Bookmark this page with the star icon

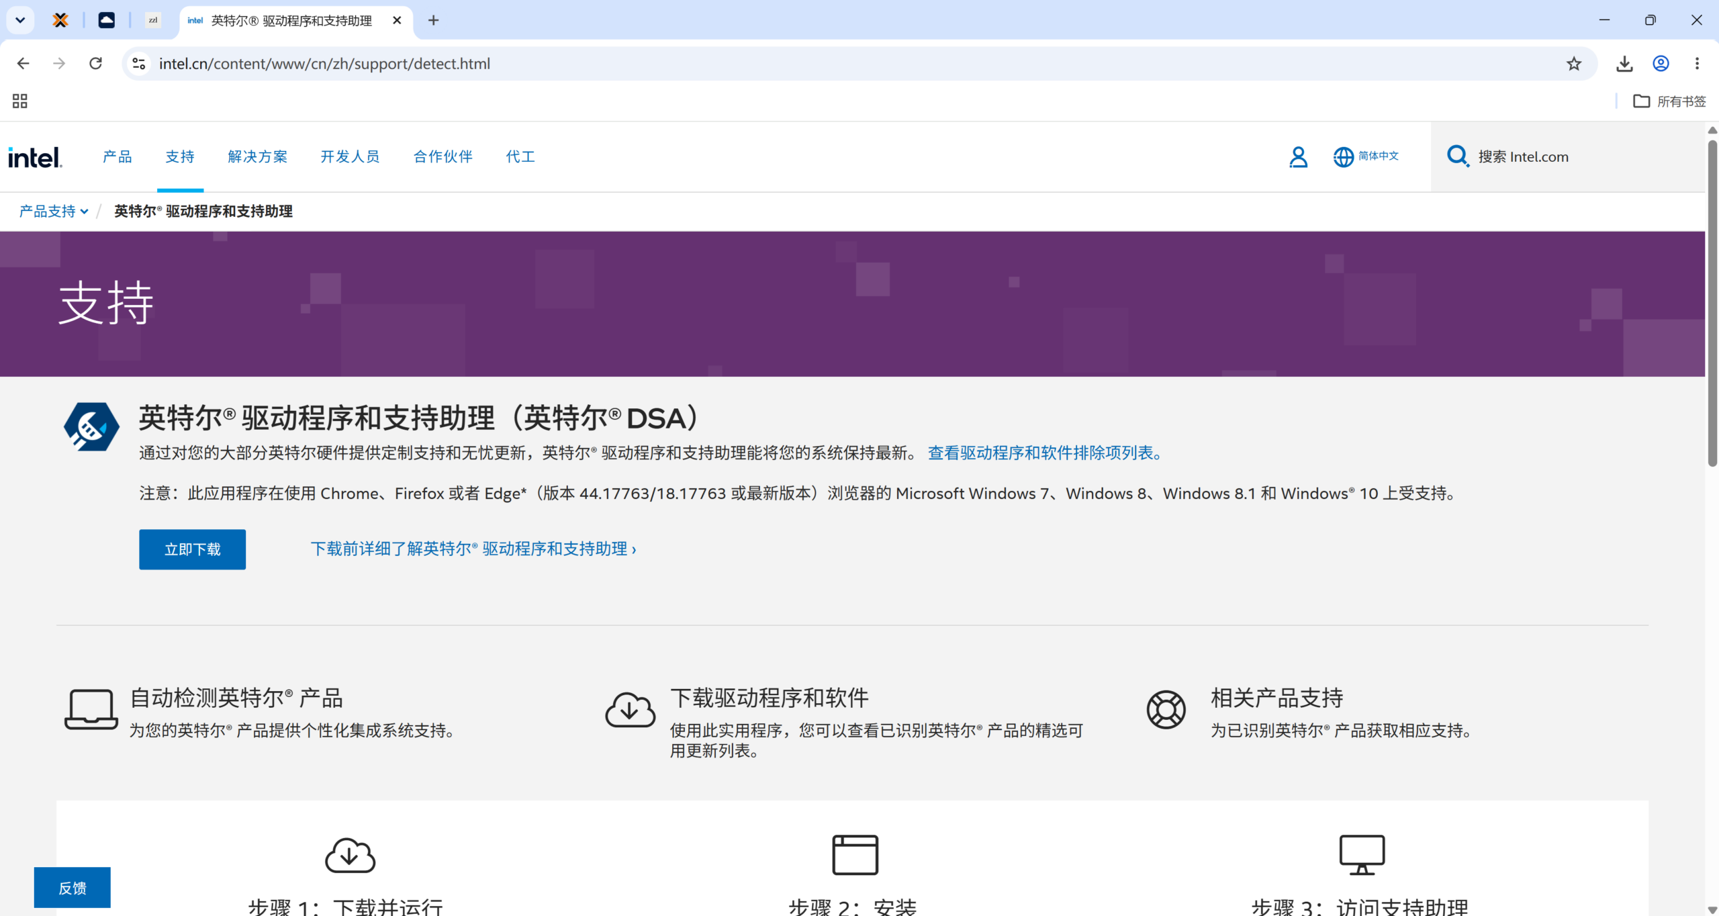[1574, 63]
